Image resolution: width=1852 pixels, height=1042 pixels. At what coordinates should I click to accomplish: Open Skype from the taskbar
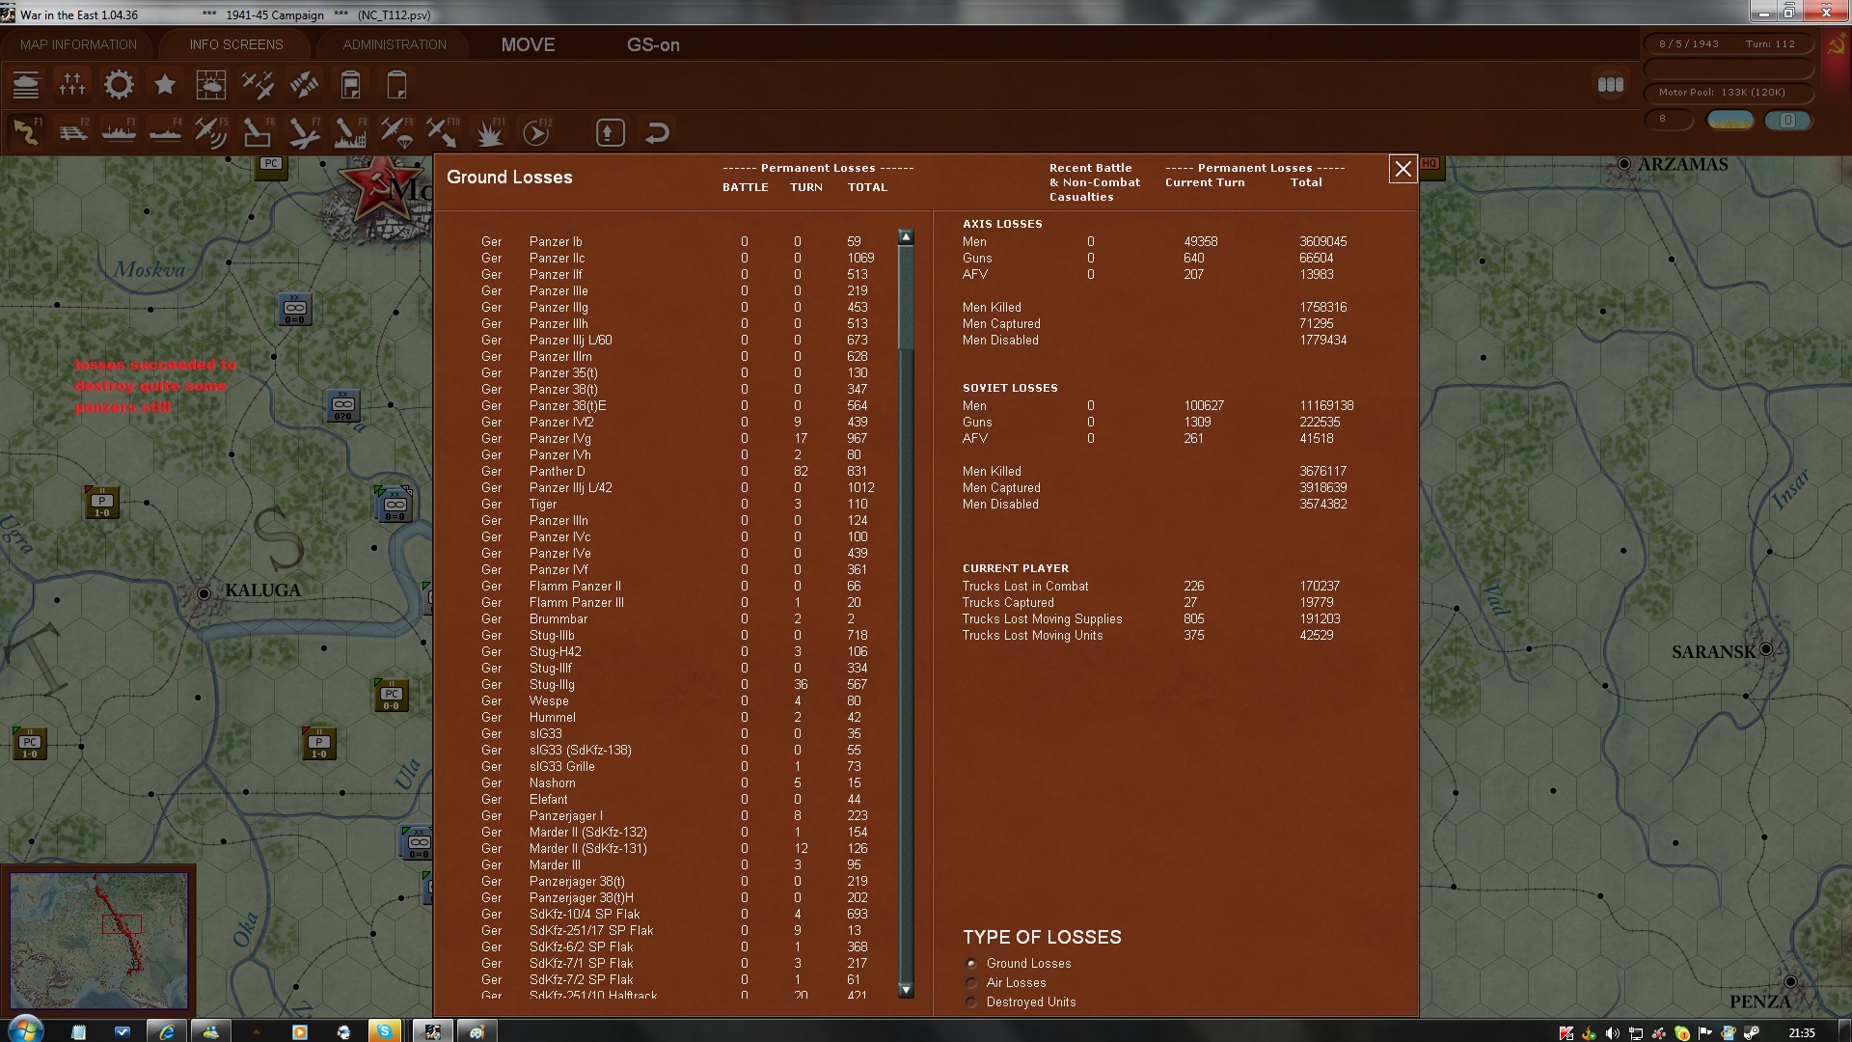(x=385, y=1030)
